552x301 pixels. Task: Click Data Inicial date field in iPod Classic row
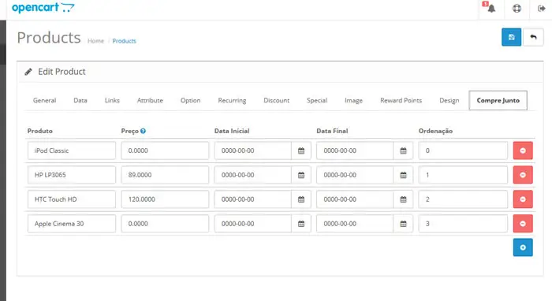point(253,150)
